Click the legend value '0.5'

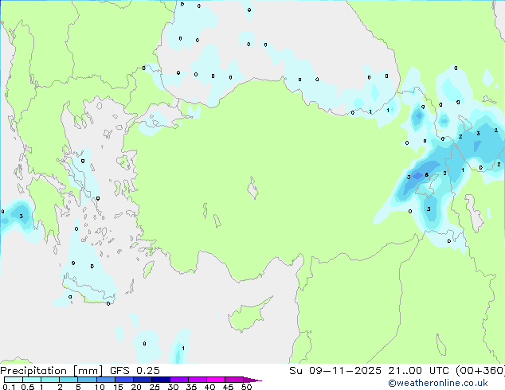click(x=27, y=387)
